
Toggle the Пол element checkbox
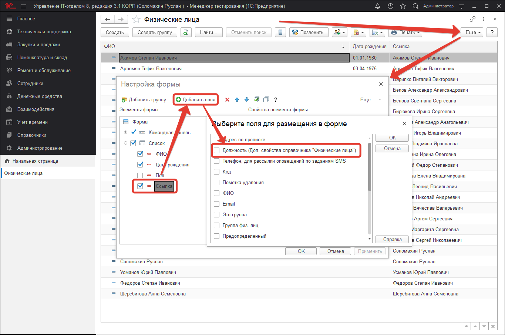[140, 175]
